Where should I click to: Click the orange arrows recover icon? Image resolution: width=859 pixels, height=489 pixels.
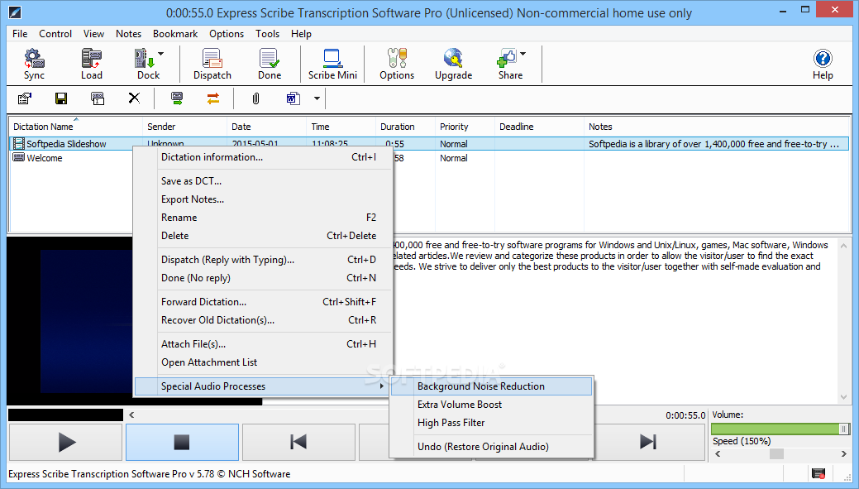pyautogui.click(x=213, y=98)
